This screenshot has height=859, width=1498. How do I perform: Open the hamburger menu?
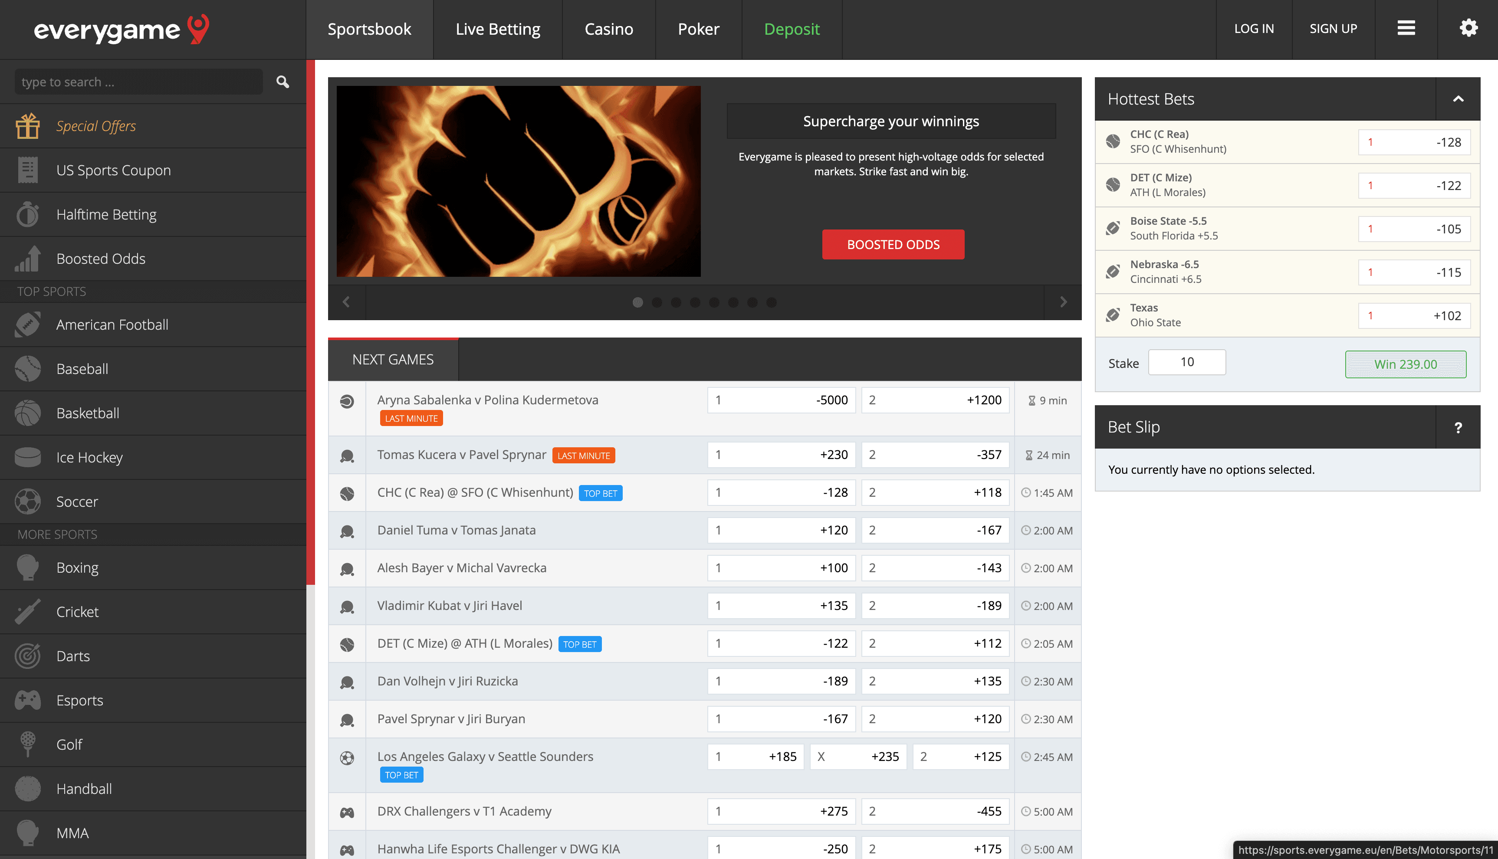point(1406,28)
